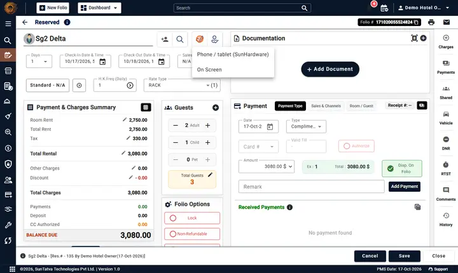Click the Add Payment button
This screenshot has height=273, width=458.
click(405, 187)
